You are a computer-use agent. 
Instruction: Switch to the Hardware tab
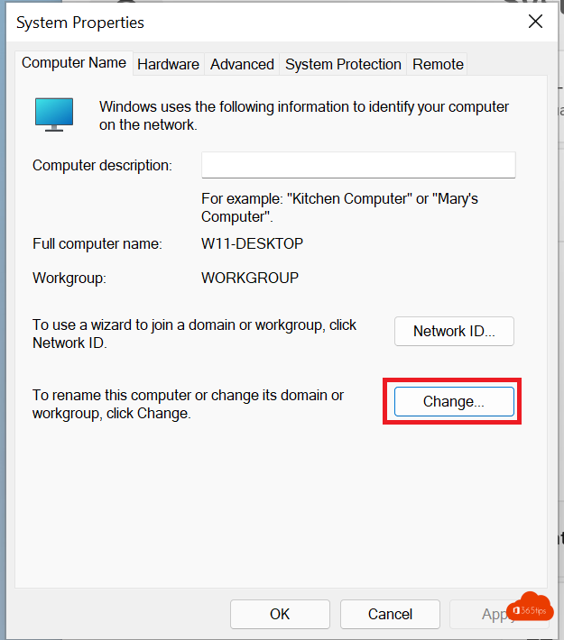pos(168,64)
